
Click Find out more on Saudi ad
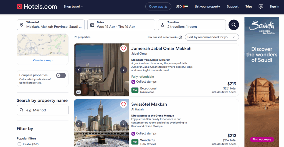[262, 140]
